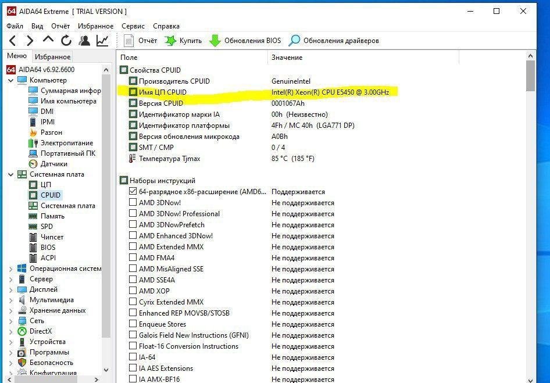Viewport: 550px width, 383px height.
Task: Open Обновления BIOS
Action: pos(245,41)
